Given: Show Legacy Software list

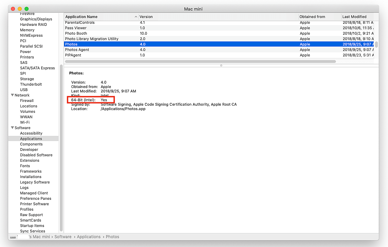Looking at the screenshot, I should pos(35,182).
